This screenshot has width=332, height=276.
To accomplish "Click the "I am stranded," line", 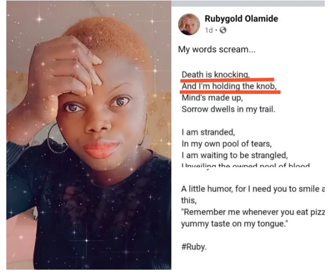I will [x=208, y=132].
